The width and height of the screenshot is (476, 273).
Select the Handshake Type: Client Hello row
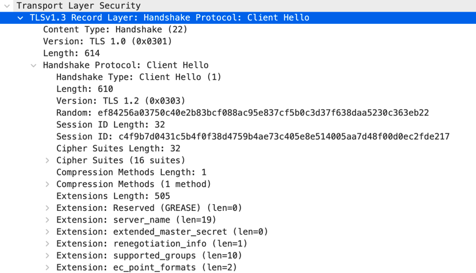pyautogui.click(x=238, y=77)
